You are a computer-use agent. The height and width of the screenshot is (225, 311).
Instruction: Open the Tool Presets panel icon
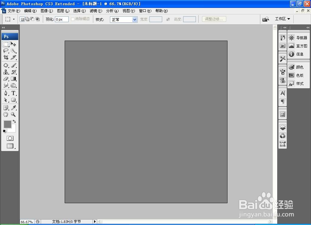[283, 59]
